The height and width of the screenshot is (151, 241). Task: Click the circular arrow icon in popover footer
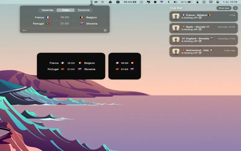(x=105, y=31)
